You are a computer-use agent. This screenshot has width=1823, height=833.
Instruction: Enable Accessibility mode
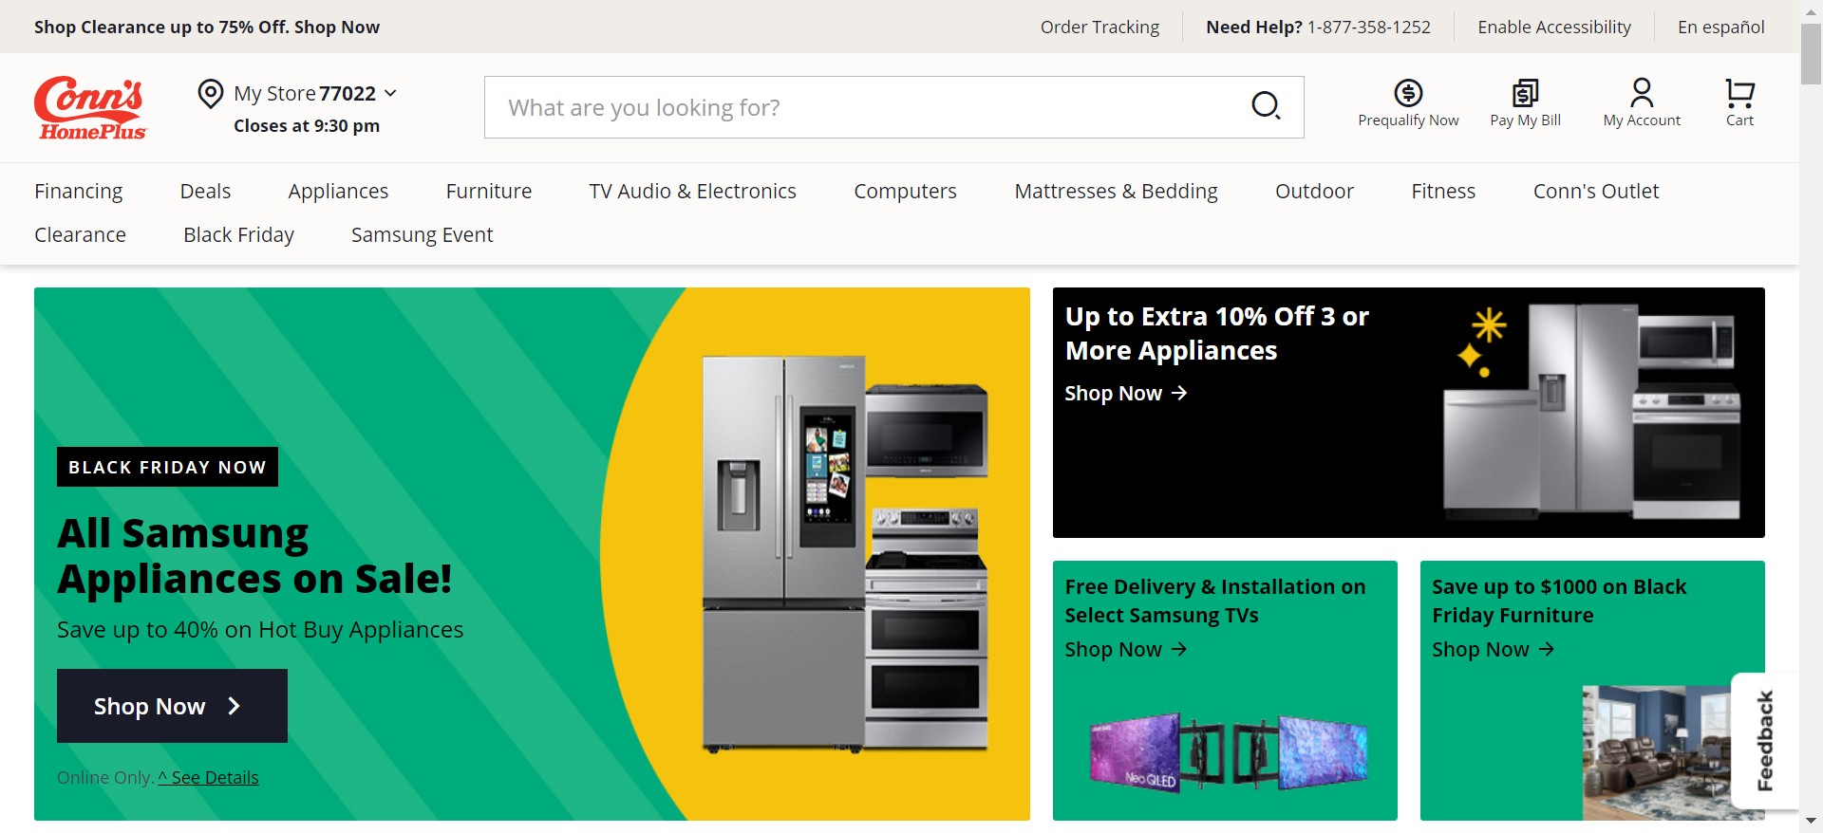point(1554,27)
